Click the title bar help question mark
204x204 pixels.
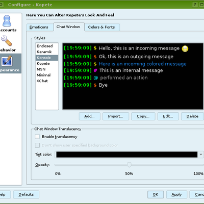pyautogui.click(x=195, y=5)
